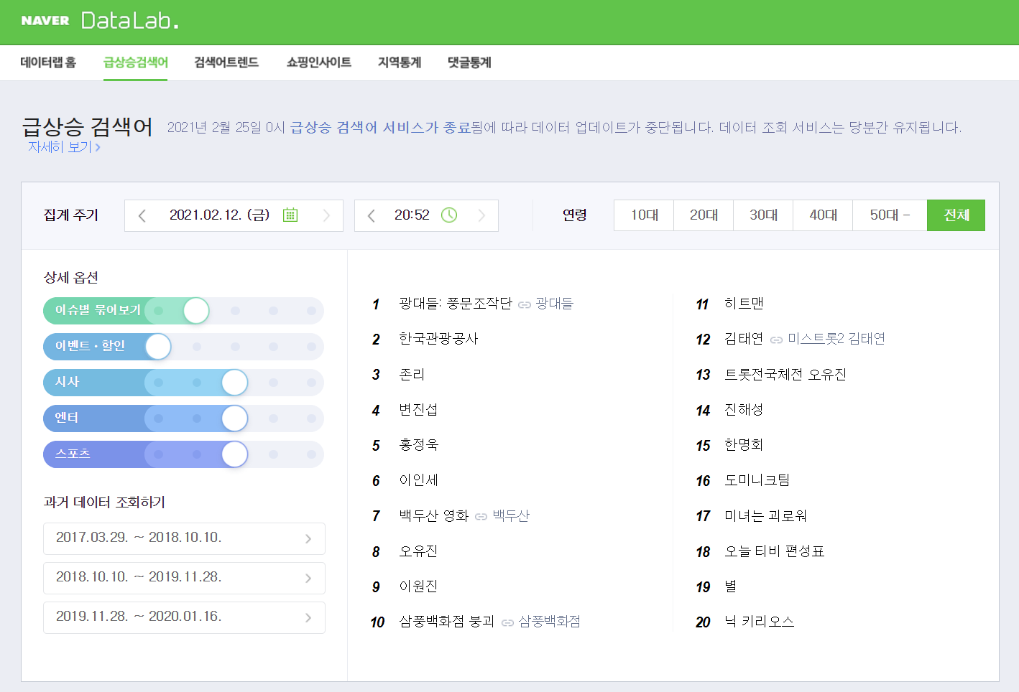The width and height of the screenshot is (1019, 692).
Task: Go to previous time arrow
Action: click(x=371, y=215)
